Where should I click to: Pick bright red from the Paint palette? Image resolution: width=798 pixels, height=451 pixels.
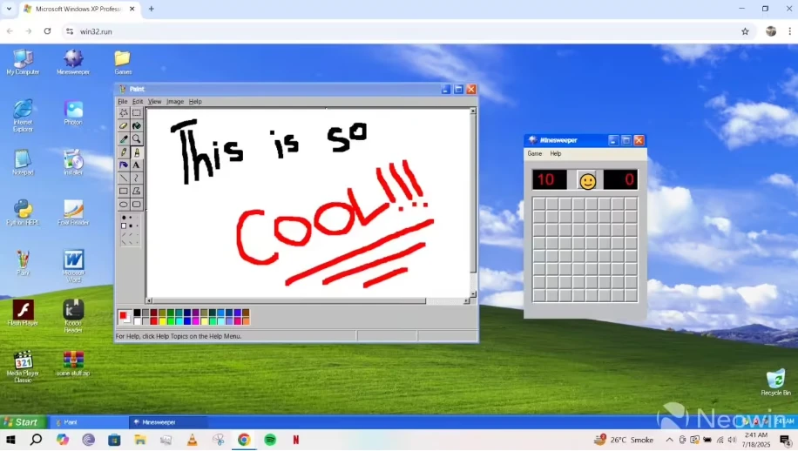click(153, 320)
